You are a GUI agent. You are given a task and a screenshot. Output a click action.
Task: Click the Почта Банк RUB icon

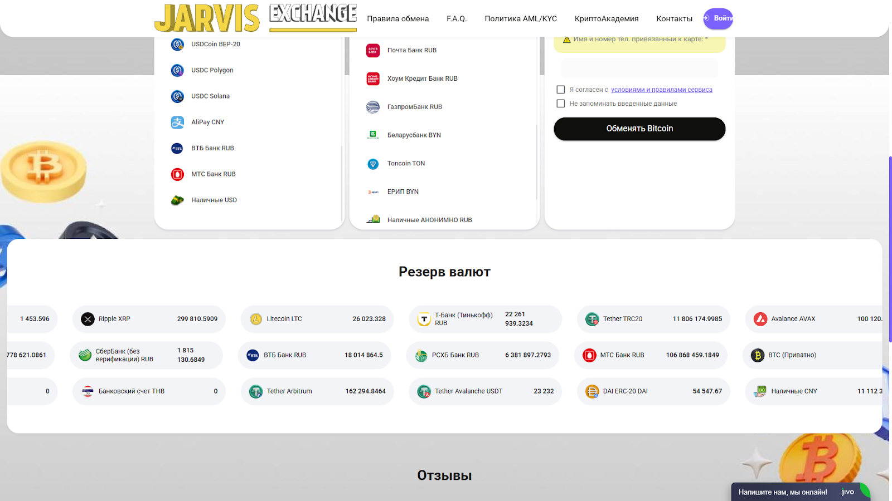[373, 51]
